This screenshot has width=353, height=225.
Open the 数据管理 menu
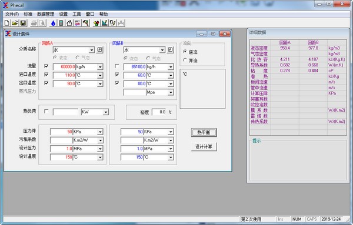point(46,14)
